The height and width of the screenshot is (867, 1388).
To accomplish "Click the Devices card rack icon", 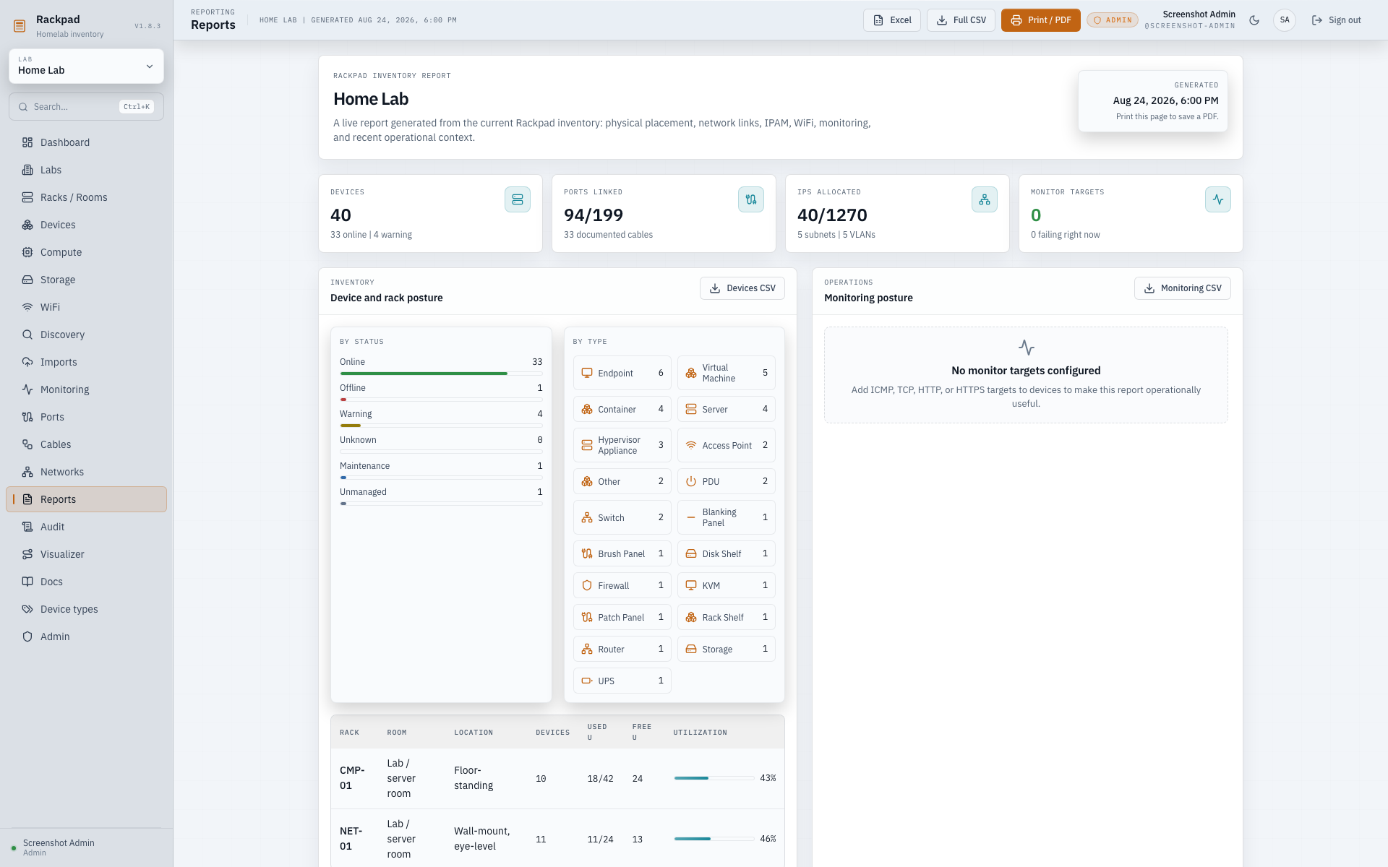I will [518, 199].
